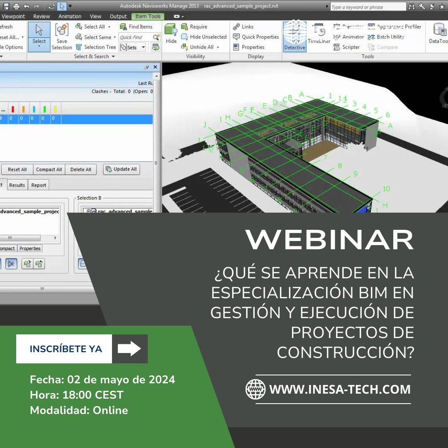Open Batch Utility
448x448 pixels.
(386, 37)
